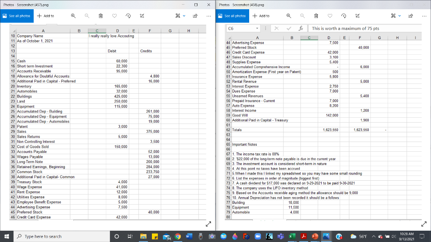Share the Screenshot (458) photo
Viewport: 431px width, 242px height.
pyautogui.click(x=411, y=16)
